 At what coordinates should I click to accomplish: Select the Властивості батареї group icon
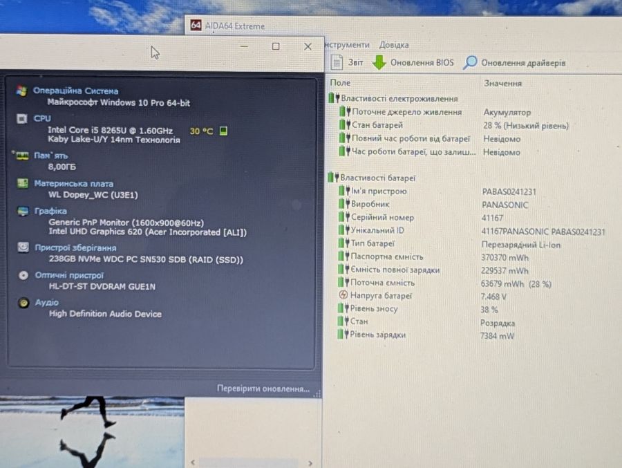pos(333,177)
